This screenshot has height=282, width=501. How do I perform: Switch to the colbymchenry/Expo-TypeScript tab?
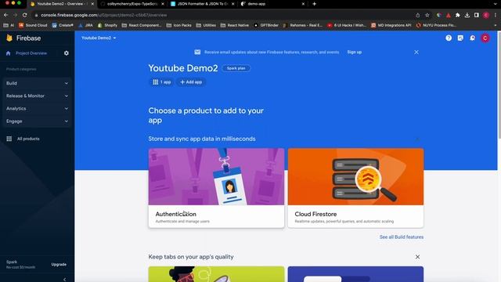132,4
